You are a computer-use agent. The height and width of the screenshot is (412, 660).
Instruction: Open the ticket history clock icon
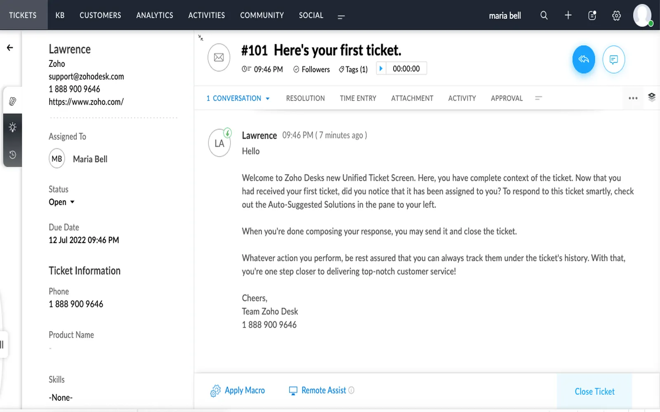pos(12,155)
